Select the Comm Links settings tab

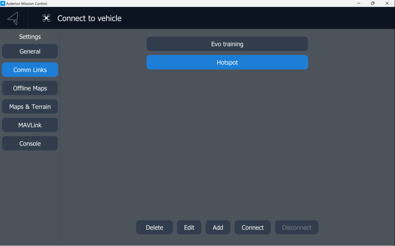(x=30, y=70)
